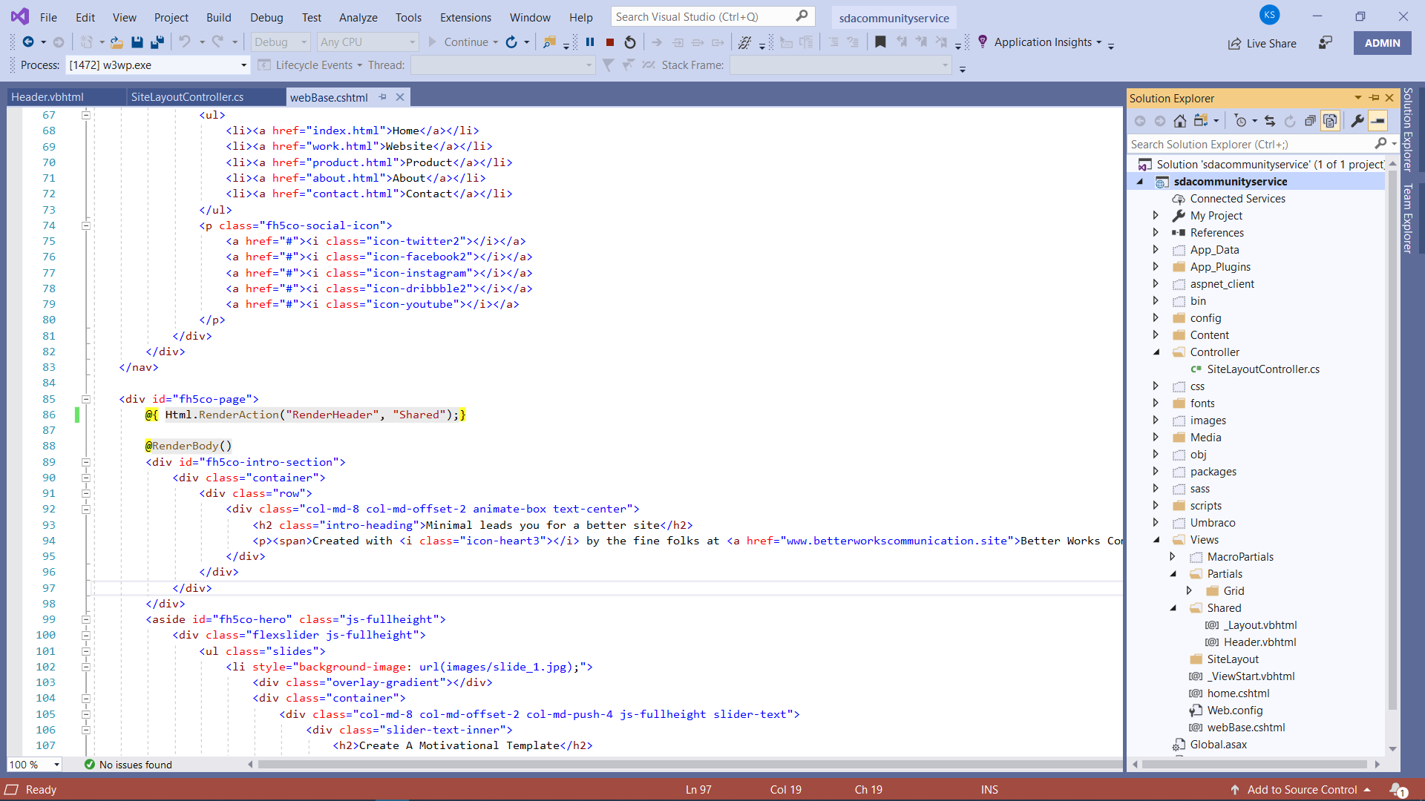
Task: Open the File menu
Action: click(x=48, y=17)
